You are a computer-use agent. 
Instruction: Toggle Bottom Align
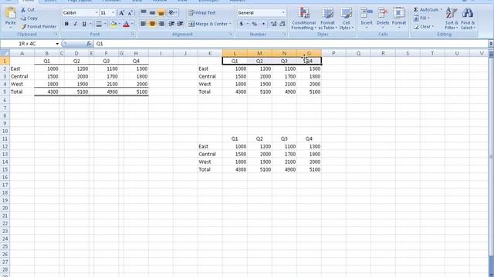click(161, 13)
